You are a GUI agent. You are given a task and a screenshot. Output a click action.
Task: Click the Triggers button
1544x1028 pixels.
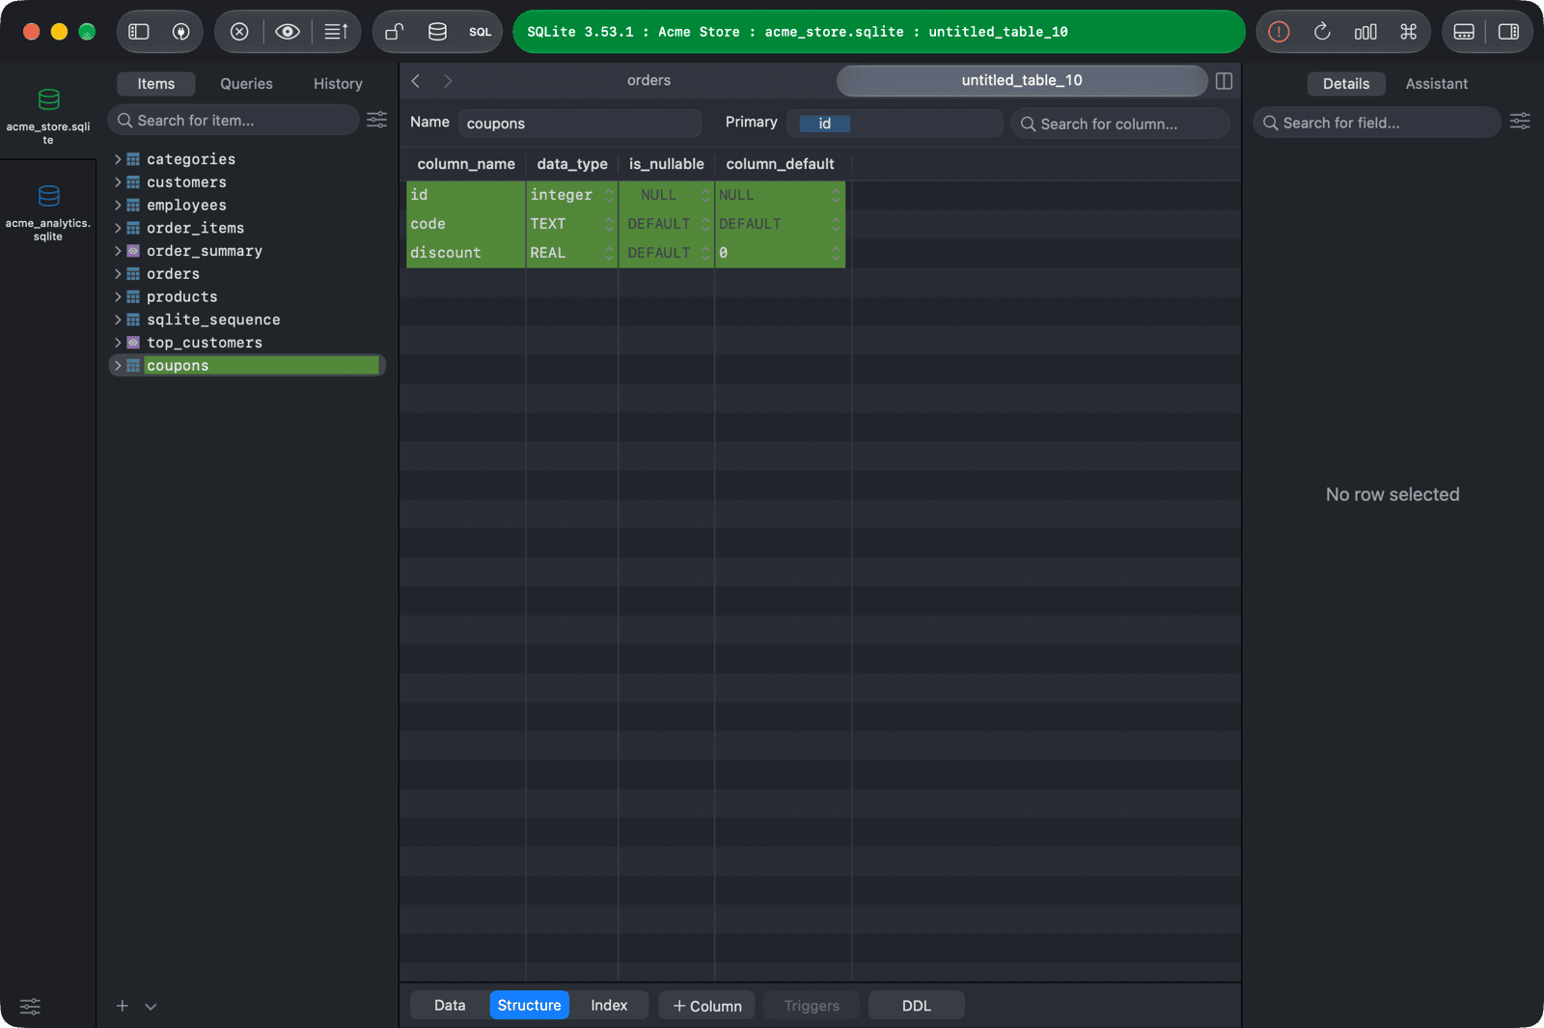click(x=812, y=1005)
